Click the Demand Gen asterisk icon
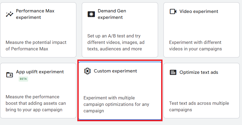 point(91,14)
